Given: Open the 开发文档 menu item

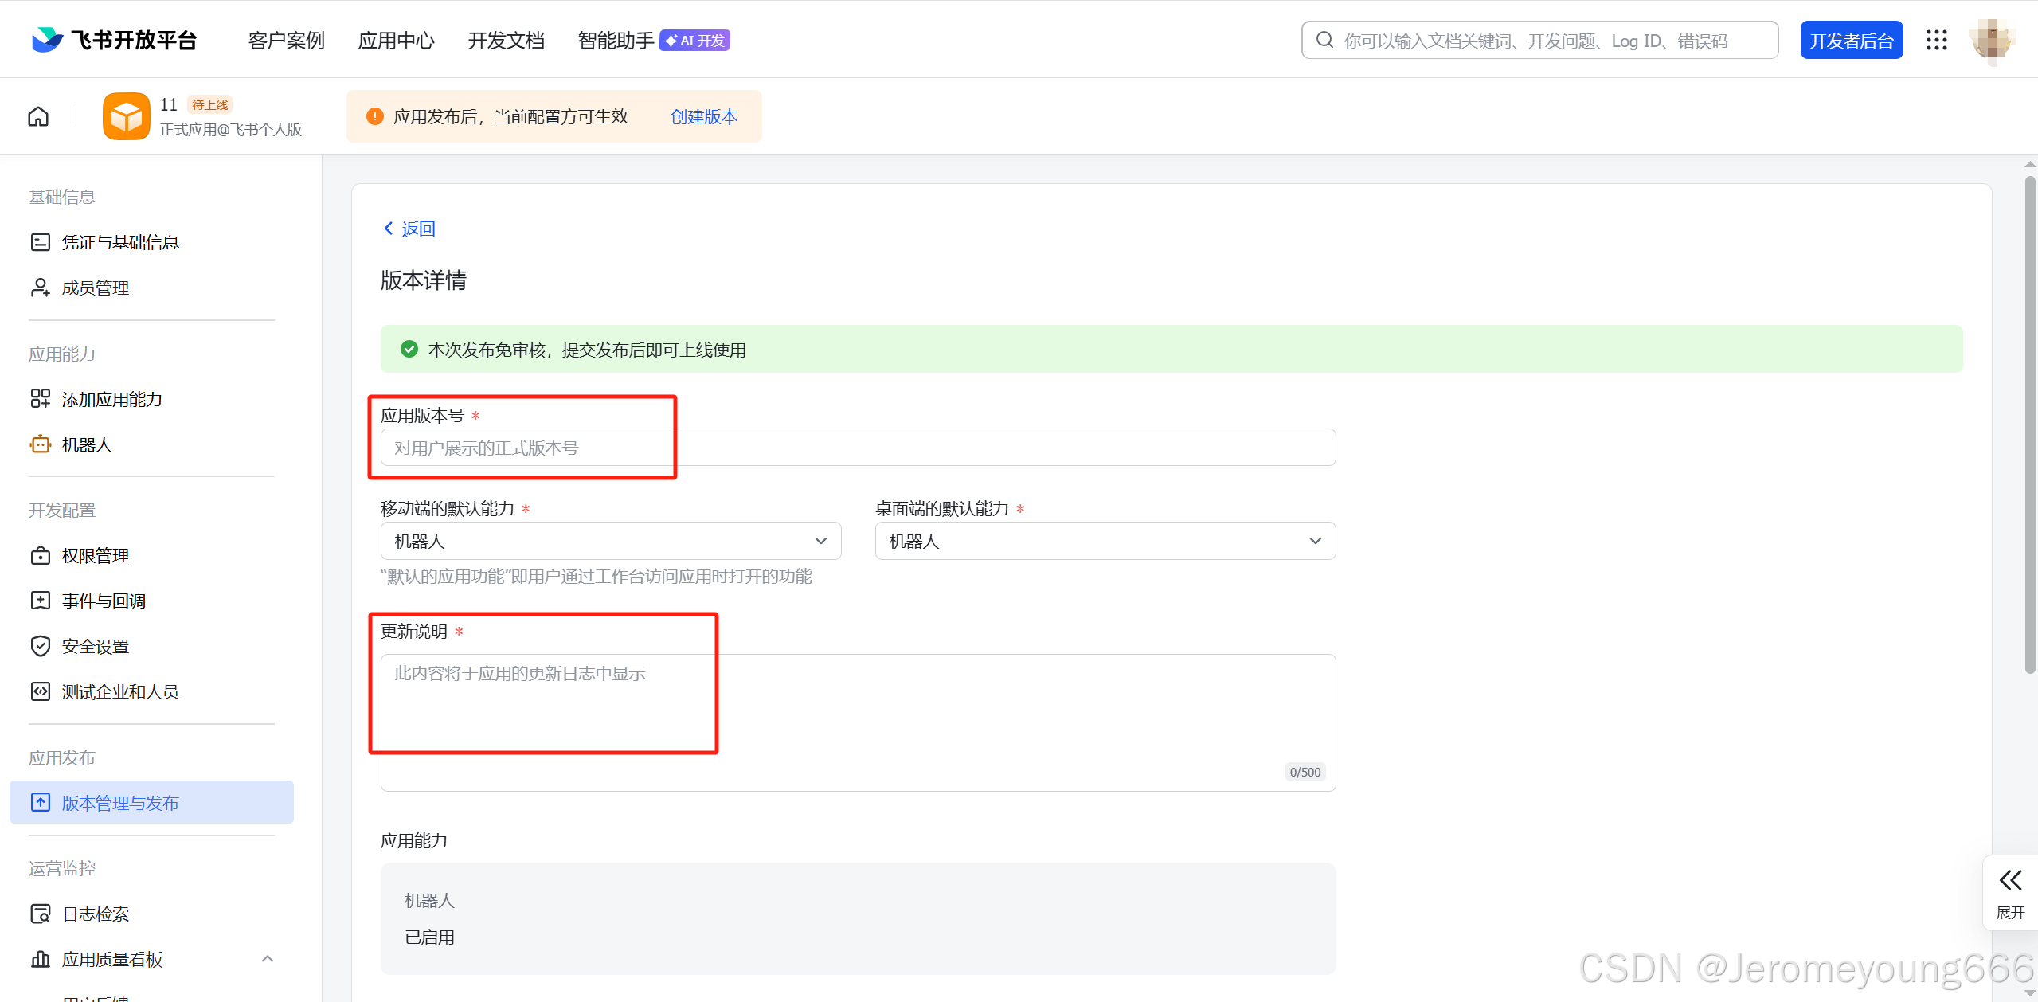Looking at the screenshot, I should pyautogui.click(x=505, y=40).
